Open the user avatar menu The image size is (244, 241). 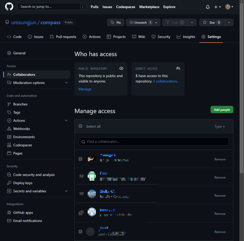coord(229,7)
